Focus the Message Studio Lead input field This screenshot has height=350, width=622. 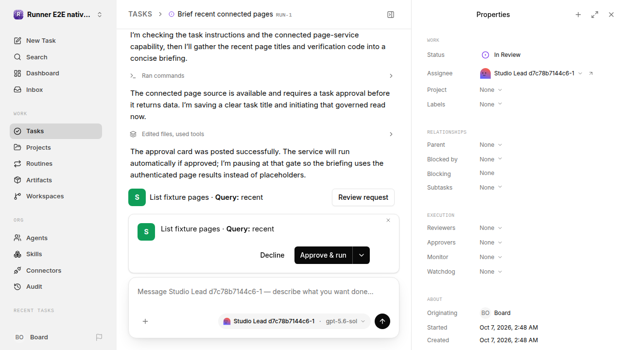coord(264,292)
